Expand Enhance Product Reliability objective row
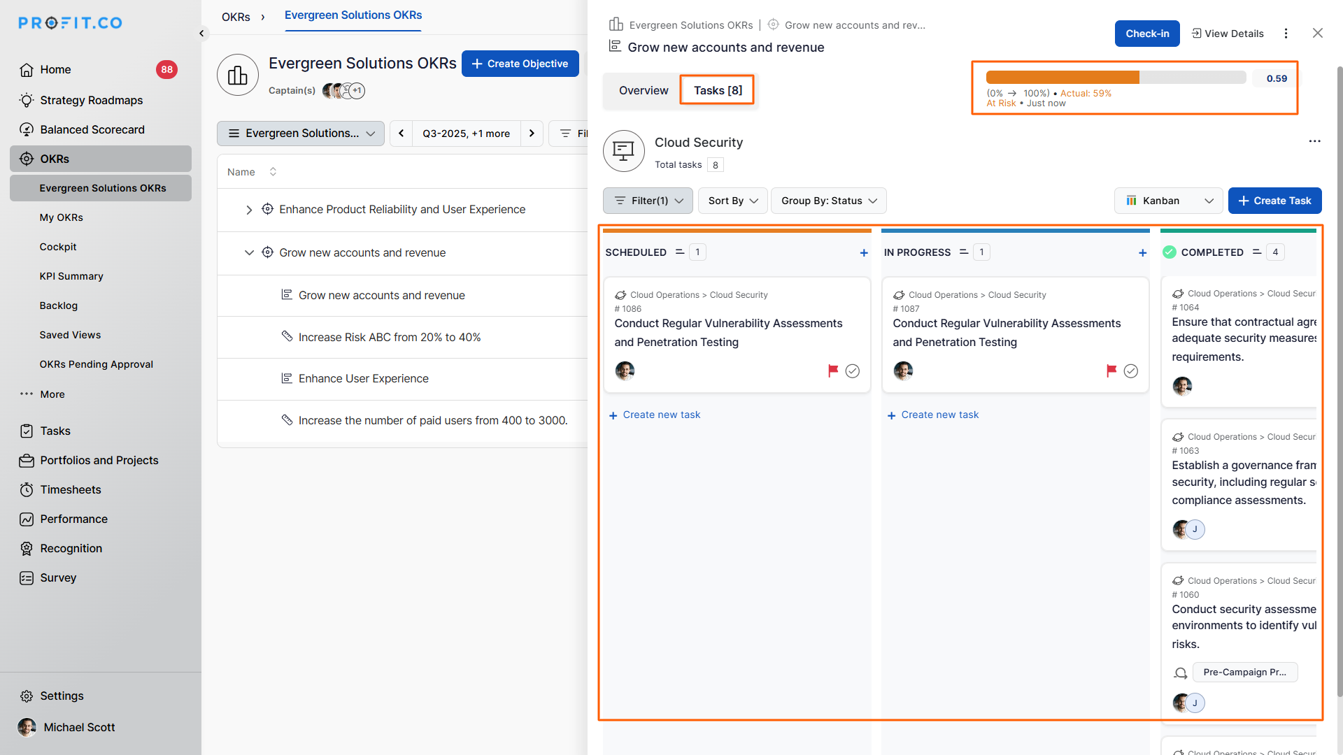Viewport: 1343px width, 755px height. 249,210
